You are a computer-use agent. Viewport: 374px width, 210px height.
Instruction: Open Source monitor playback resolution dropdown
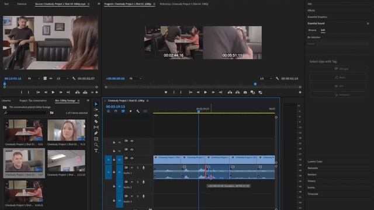(x=63, y=78)
